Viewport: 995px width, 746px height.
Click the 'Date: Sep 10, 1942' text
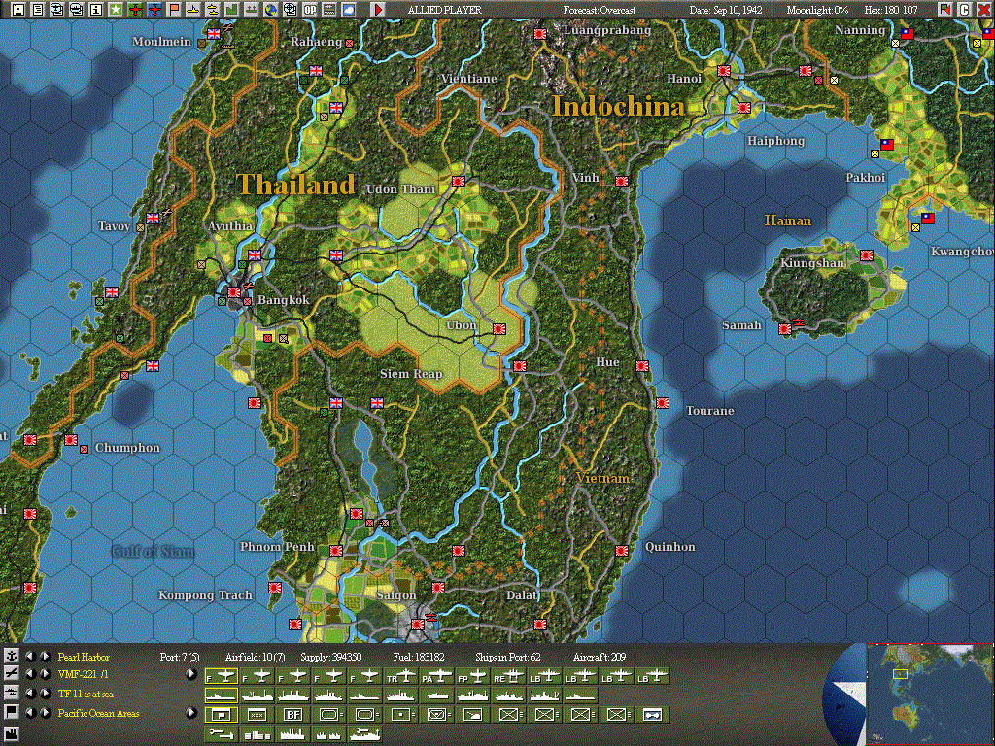pyautogui.click(x=725, y=10)
